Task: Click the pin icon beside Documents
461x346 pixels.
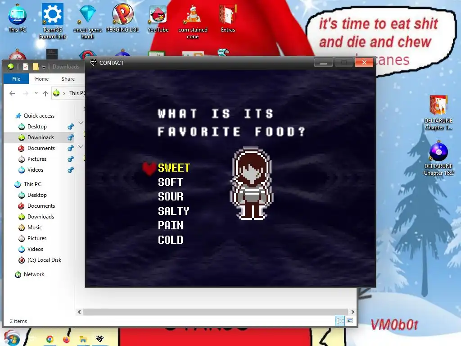Action: [71, 148]
